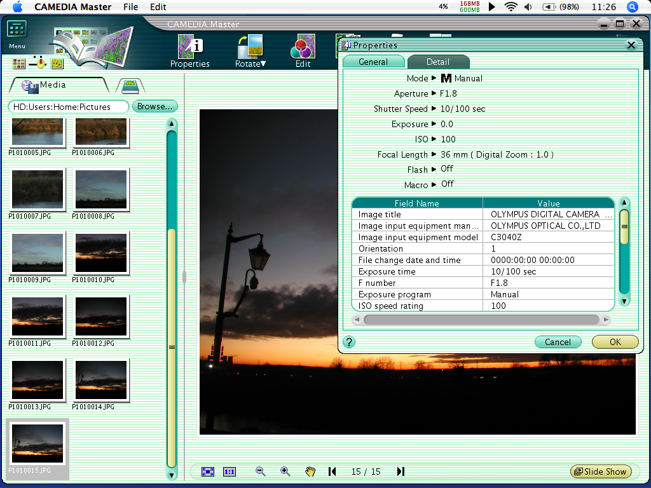Click the flower picture view icon
Viewport: 651px width, 488px height.
(57, 64)
